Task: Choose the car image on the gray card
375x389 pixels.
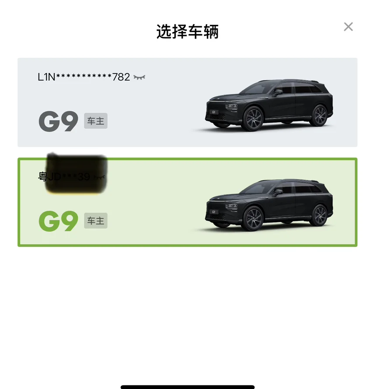Action: [x=269, y=105]
